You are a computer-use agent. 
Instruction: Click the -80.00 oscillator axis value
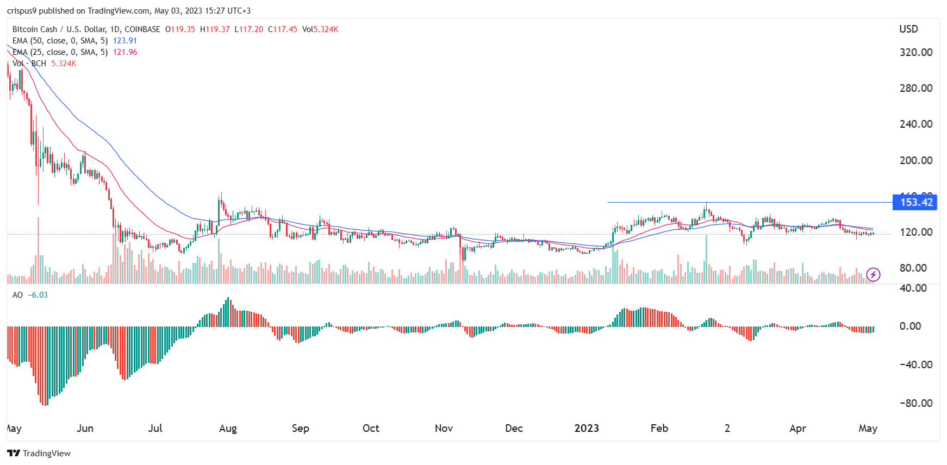(x=916, y=403)
